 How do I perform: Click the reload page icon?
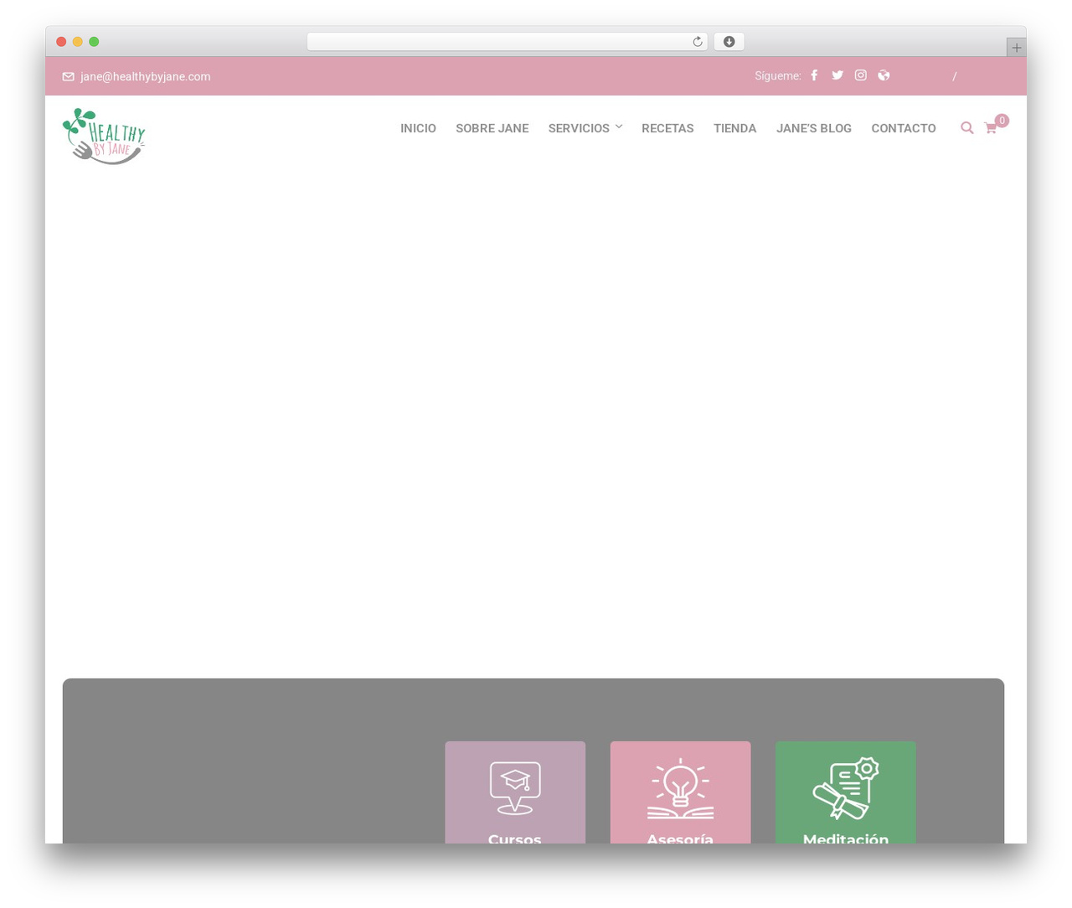698,42
